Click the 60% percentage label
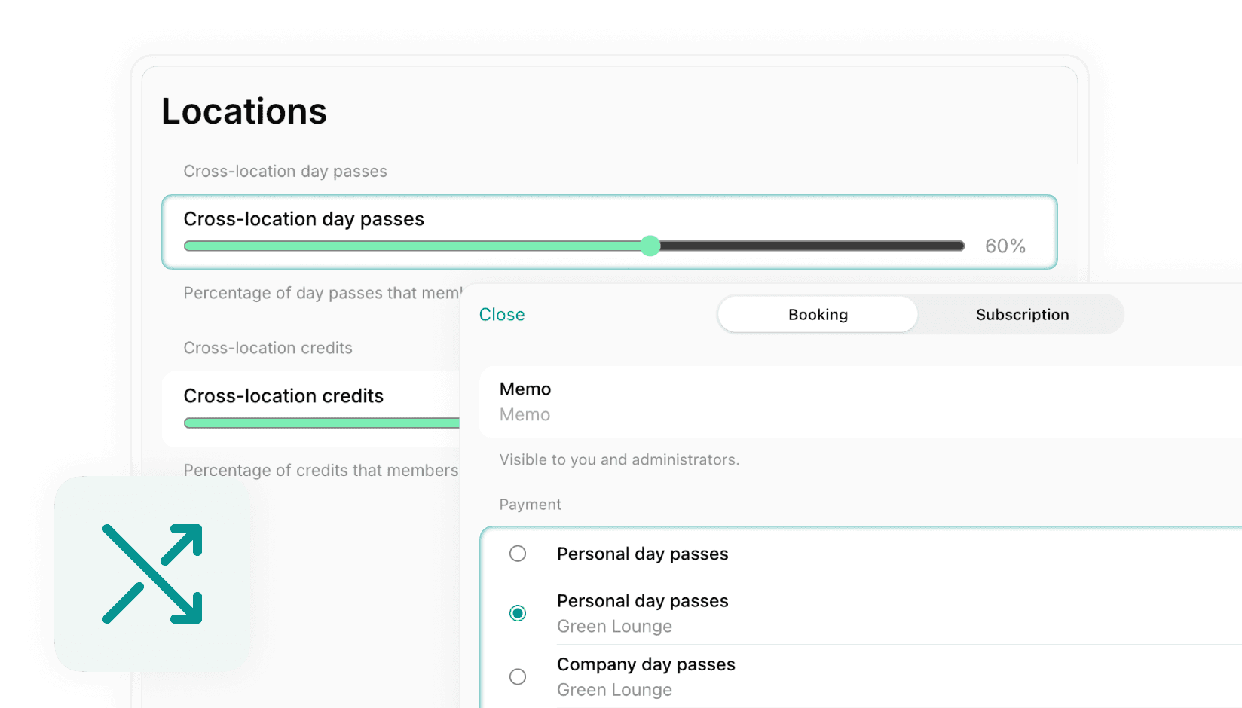Viewport: 1242px width, 708px height. point(1005,246)
